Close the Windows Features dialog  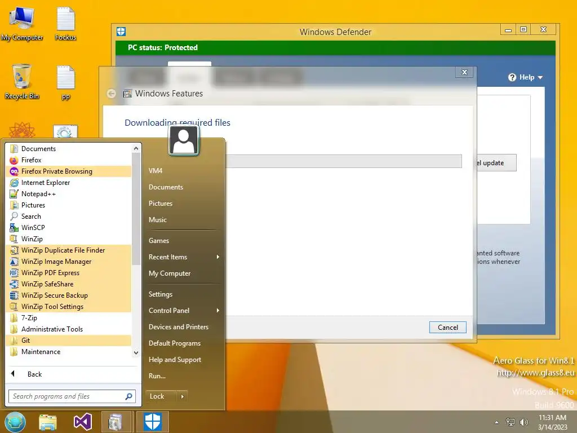coord(464,72)
